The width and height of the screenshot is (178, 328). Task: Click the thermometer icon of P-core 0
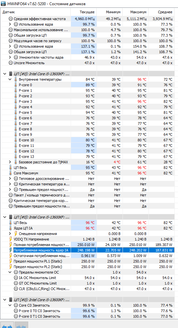pyautogui.click(x=16, y=85)
